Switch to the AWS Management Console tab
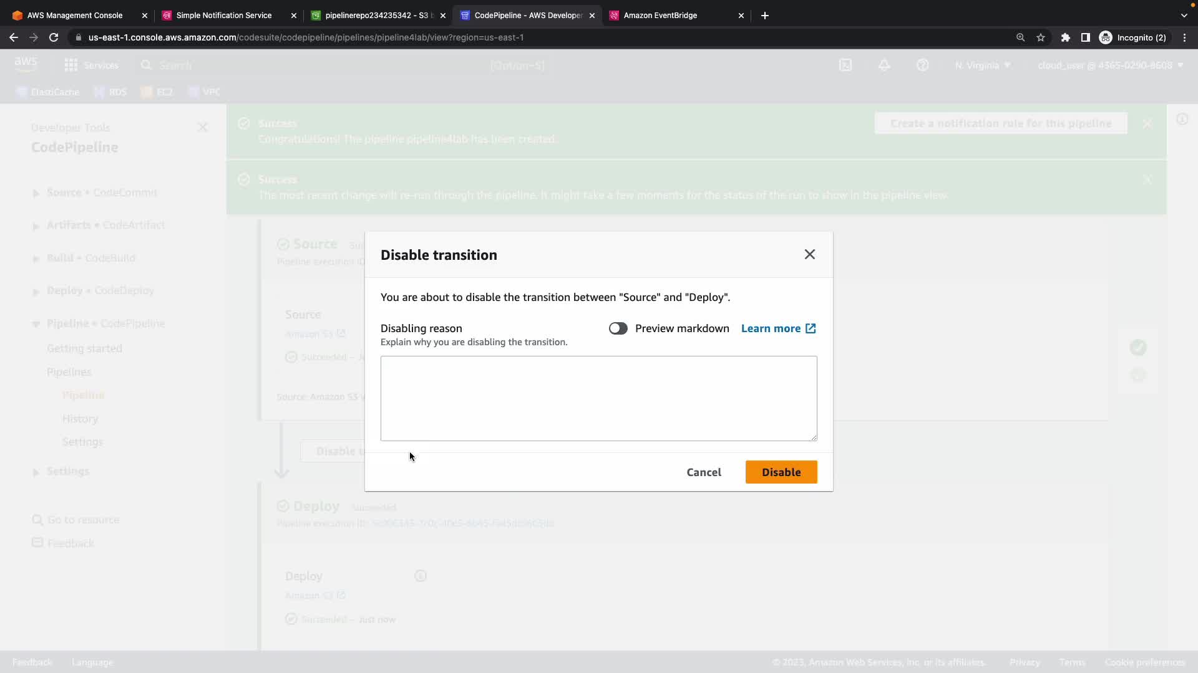This screenshot has width=1198, height=673. [x=75, y=16]
